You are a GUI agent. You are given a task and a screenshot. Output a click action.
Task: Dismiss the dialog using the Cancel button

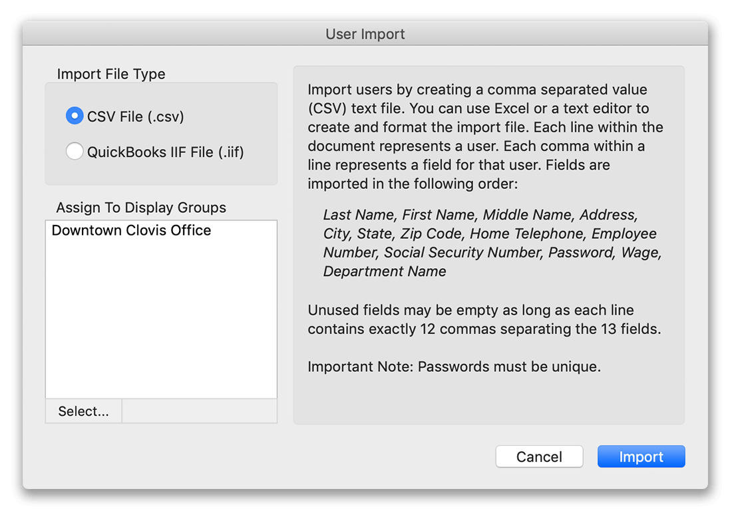click(539, 456)
